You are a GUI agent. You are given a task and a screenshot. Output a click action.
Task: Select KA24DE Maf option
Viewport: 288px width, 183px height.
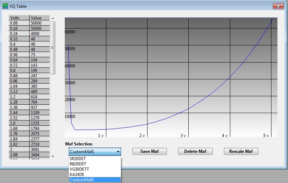76,174
